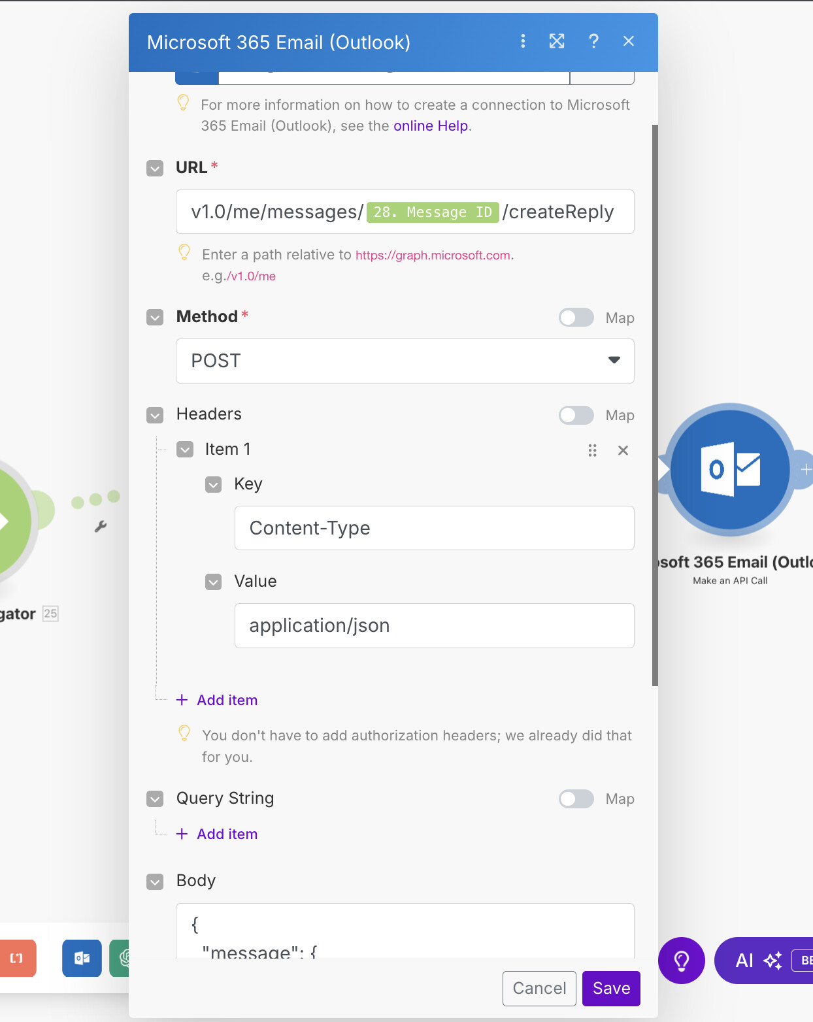This screenshot has height=1022, width=813.
Task: Collapse the Query String section
Action: pyautogui.click(x=155, y=799)
